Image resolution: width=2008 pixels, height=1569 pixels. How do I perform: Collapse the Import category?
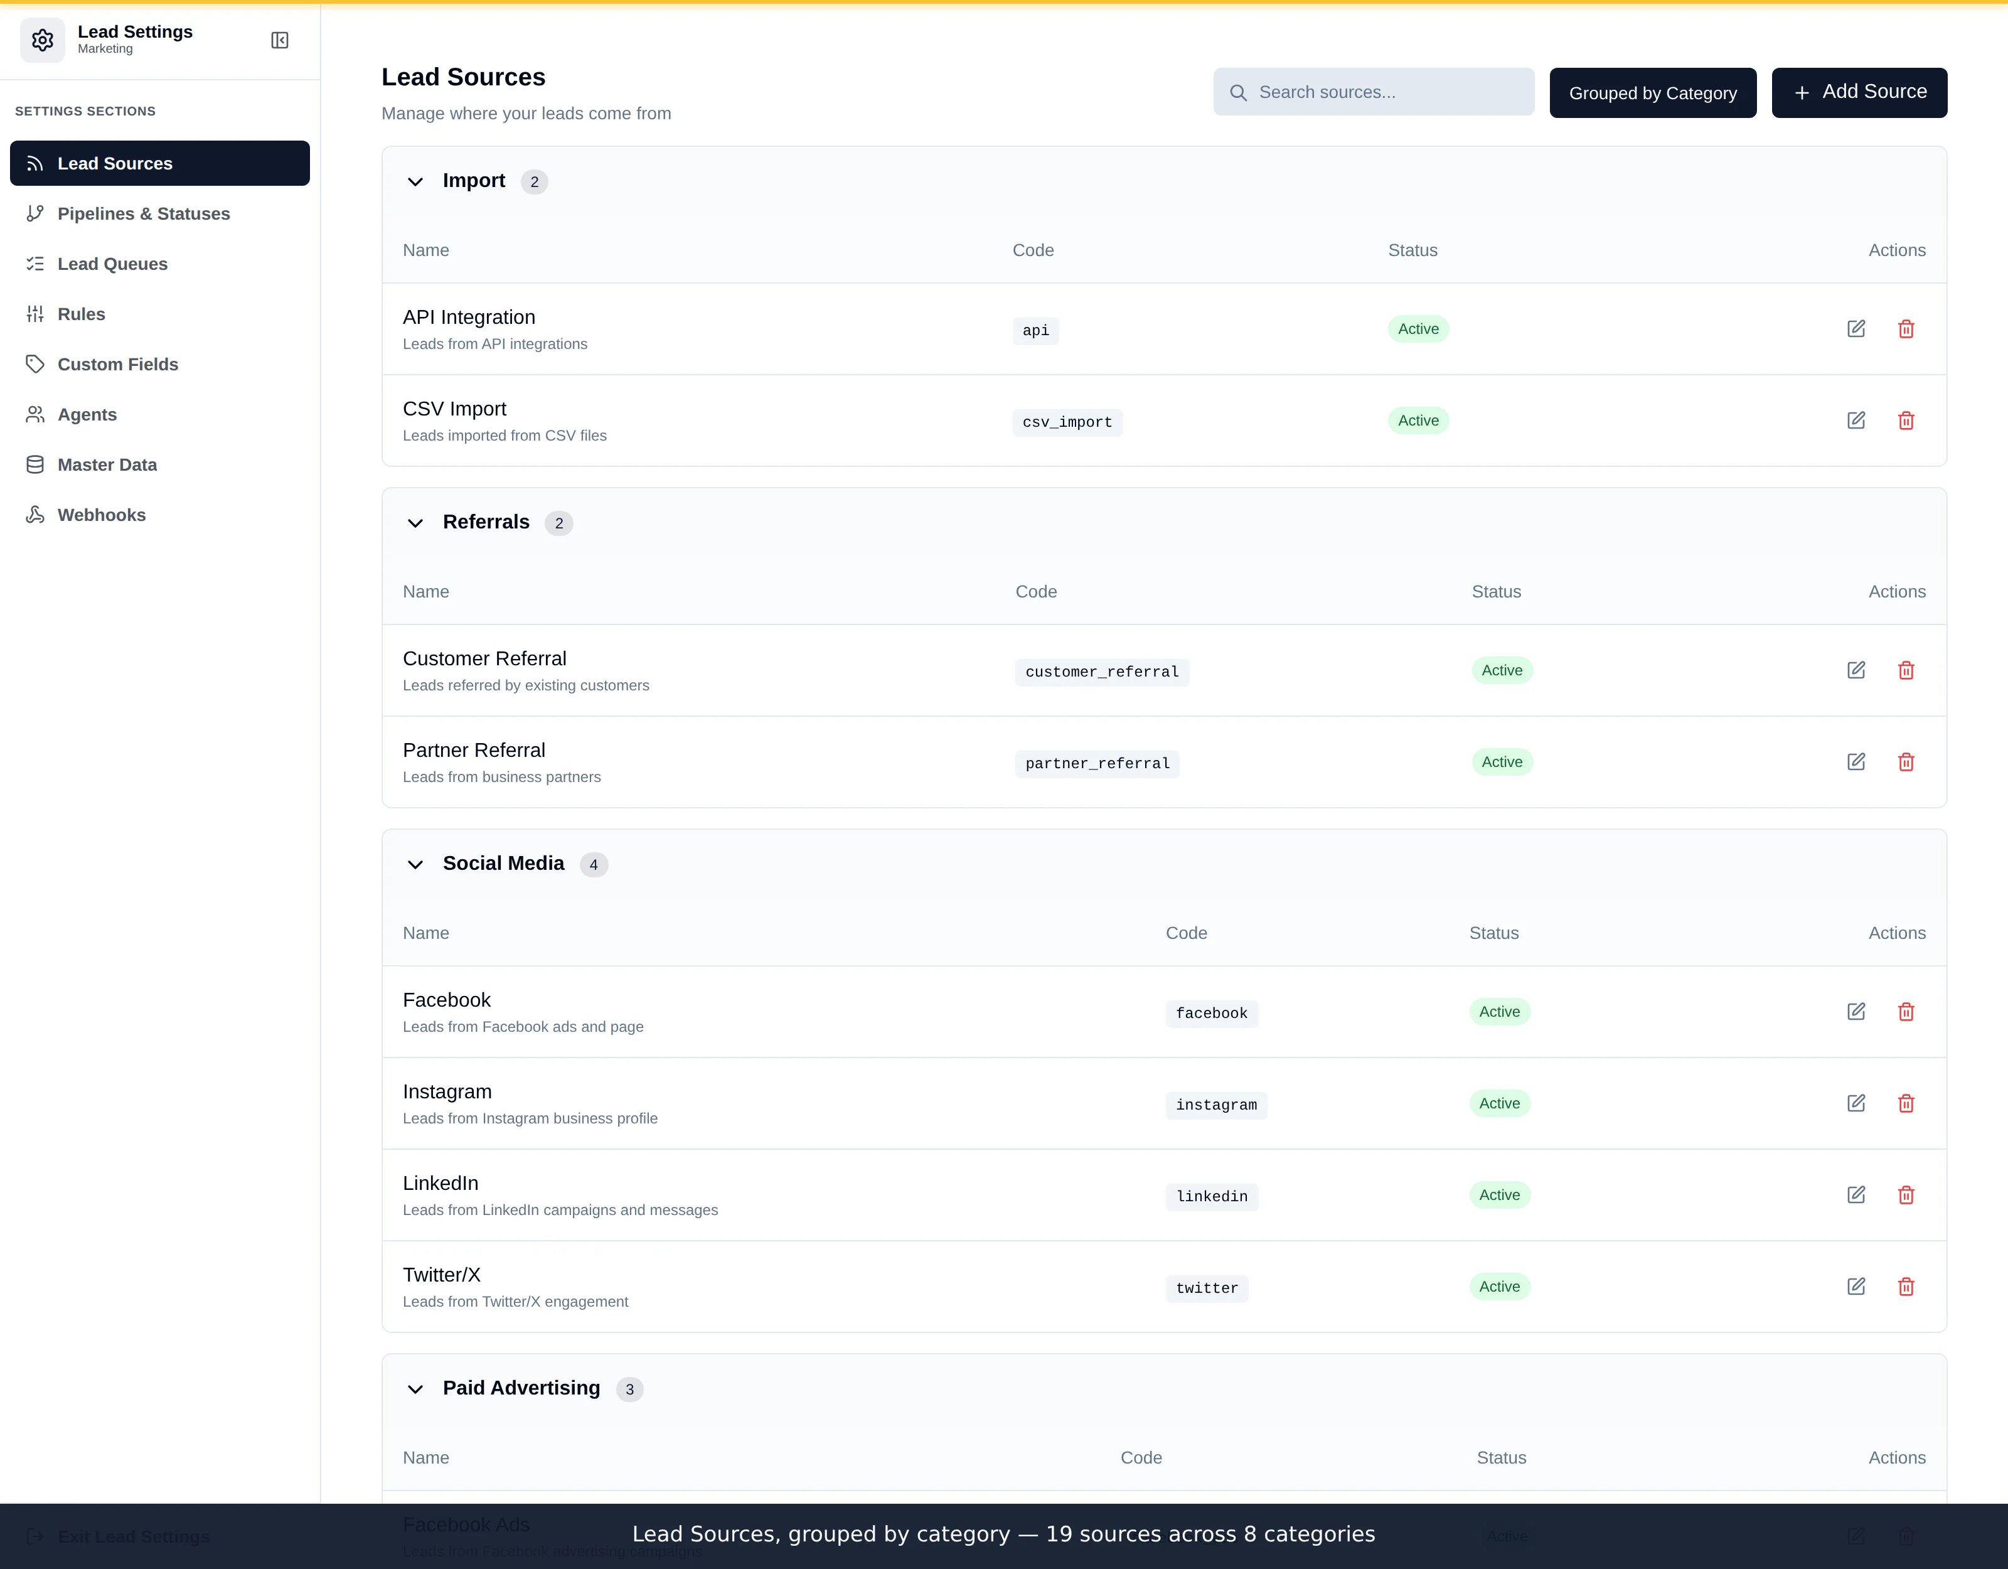415,182
